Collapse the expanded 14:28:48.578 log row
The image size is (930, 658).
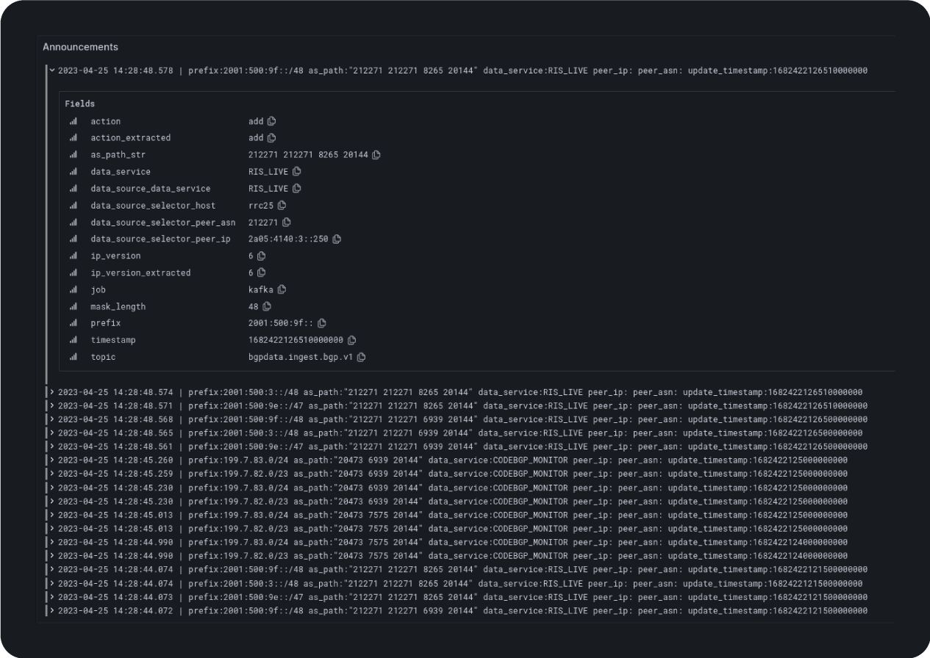click(x=52, y=70)
